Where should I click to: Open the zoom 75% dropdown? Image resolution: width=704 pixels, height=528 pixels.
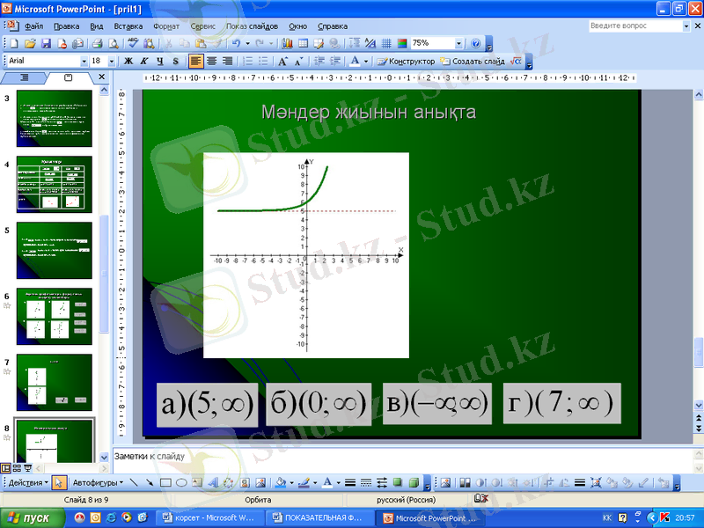[458, 43]
